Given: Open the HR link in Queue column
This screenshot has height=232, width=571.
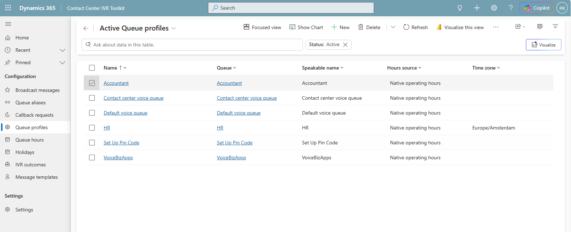Looking at the screenshot, I should click(x=220, y=128).
